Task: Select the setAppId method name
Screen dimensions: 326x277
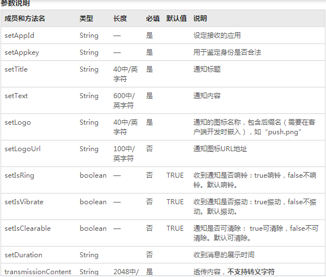Action: [x=19, y=36]
